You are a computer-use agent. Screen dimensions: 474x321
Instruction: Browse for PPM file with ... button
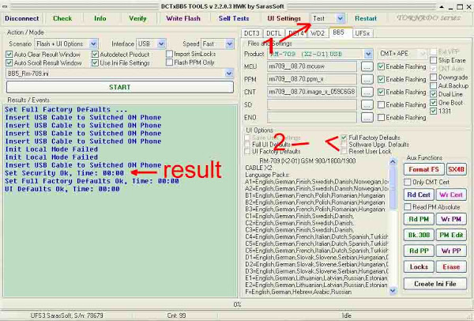367,79
